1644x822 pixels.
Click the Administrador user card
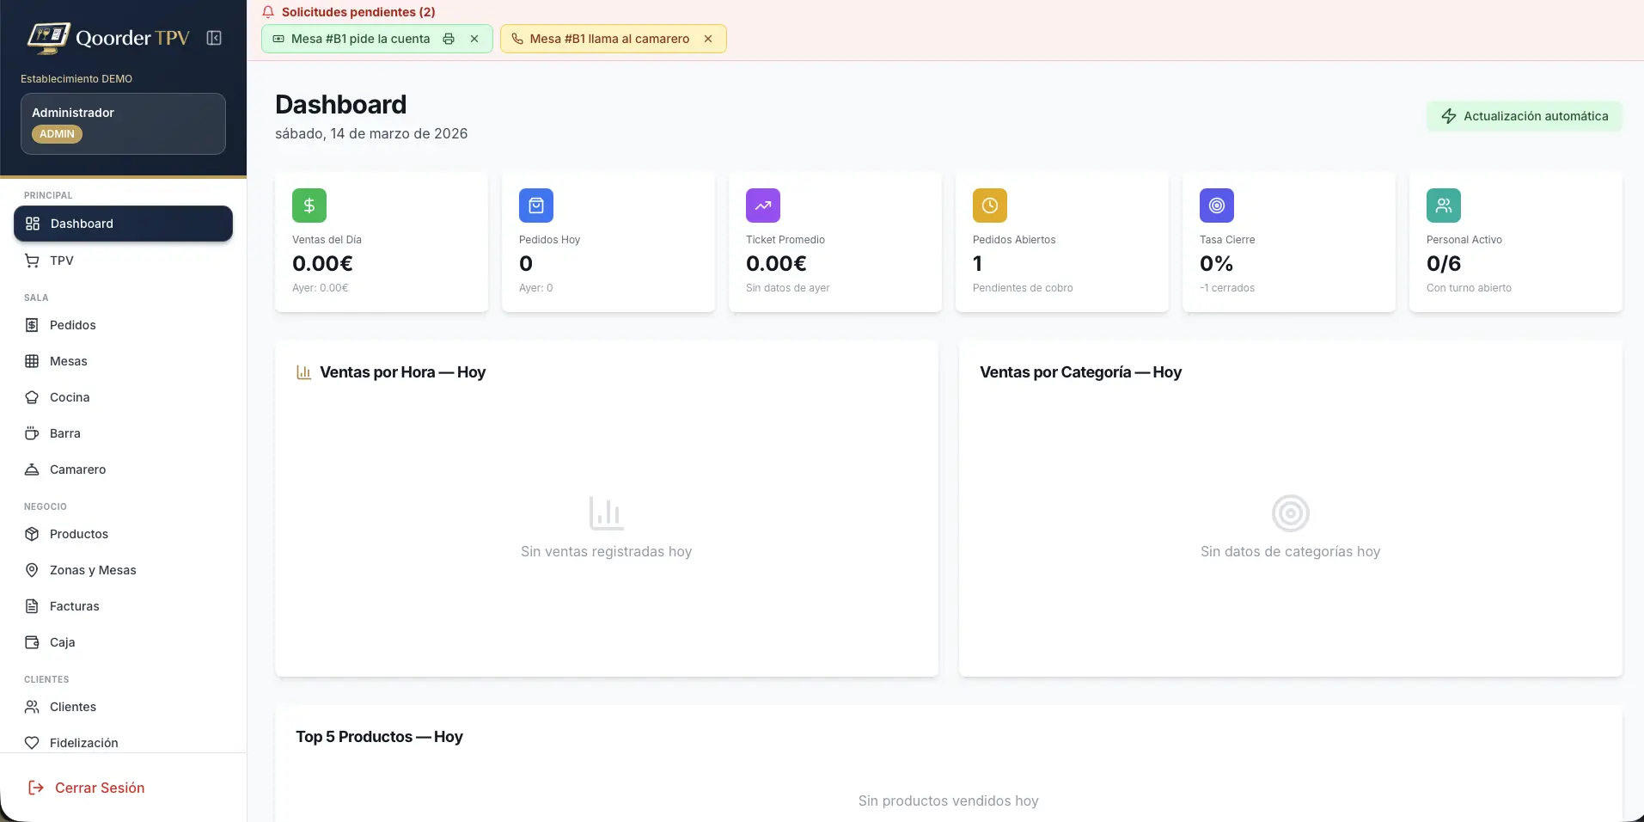pos(123,124)
